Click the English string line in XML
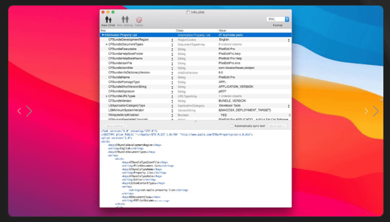The image size is (390, 222). [126, 148]
